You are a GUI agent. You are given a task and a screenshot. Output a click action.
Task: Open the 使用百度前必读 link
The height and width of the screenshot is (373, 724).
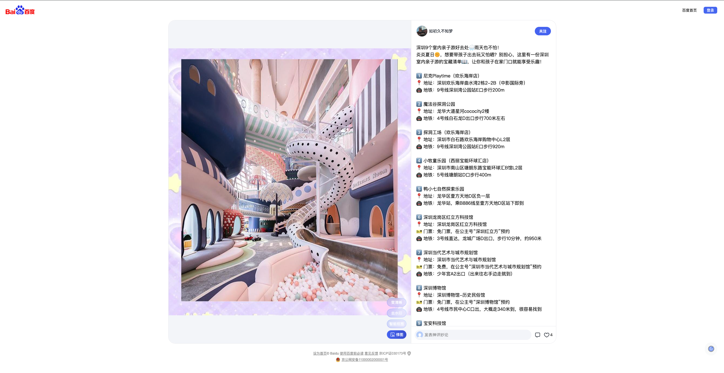coord(351,353)
